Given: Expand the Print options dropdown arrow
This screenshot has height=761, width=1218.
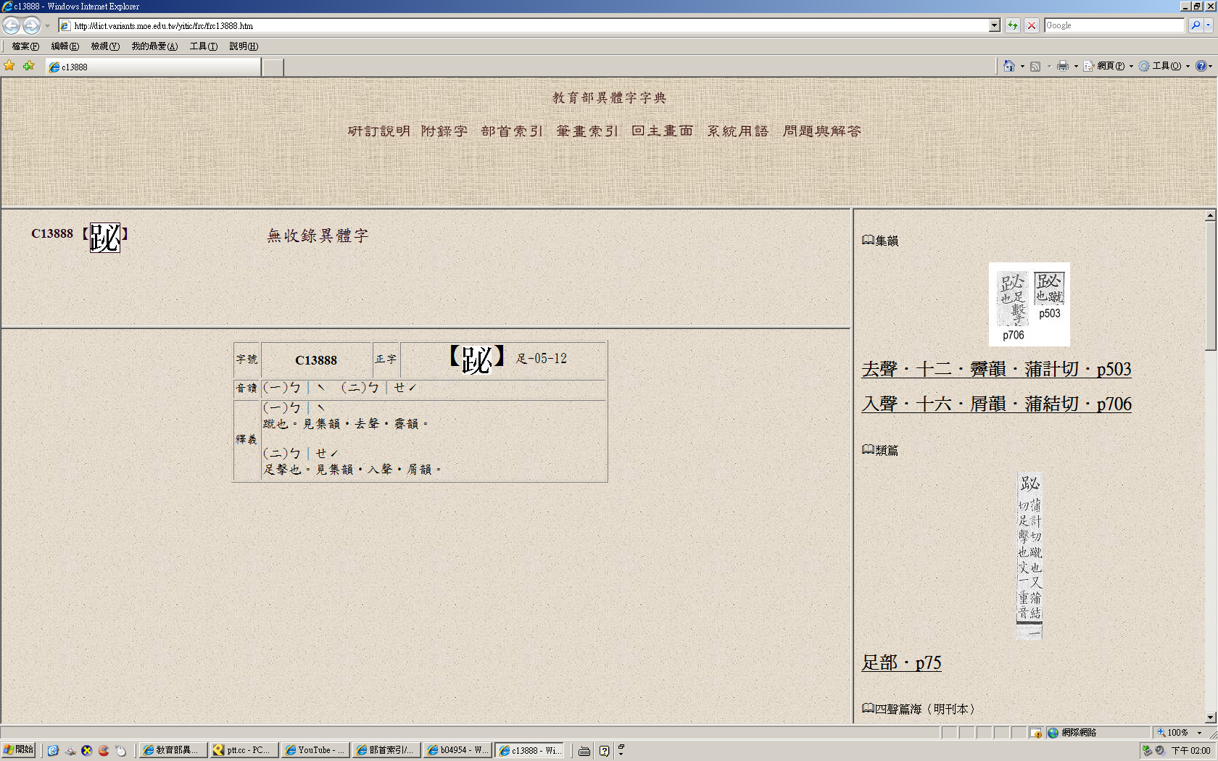Looking at the screenshot, I should click(x=1076, y=66).
